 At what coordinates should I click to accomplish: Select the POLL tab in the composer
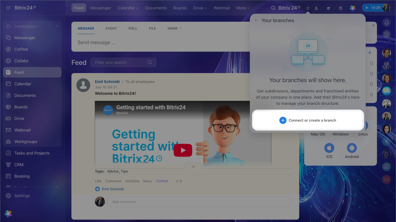(133, 28)
